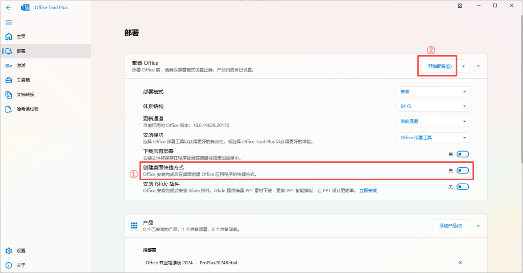Screen dimensions: 523x273
Task: Open the 哈希值校验 hash check page
Action: [x=27, y=109]
